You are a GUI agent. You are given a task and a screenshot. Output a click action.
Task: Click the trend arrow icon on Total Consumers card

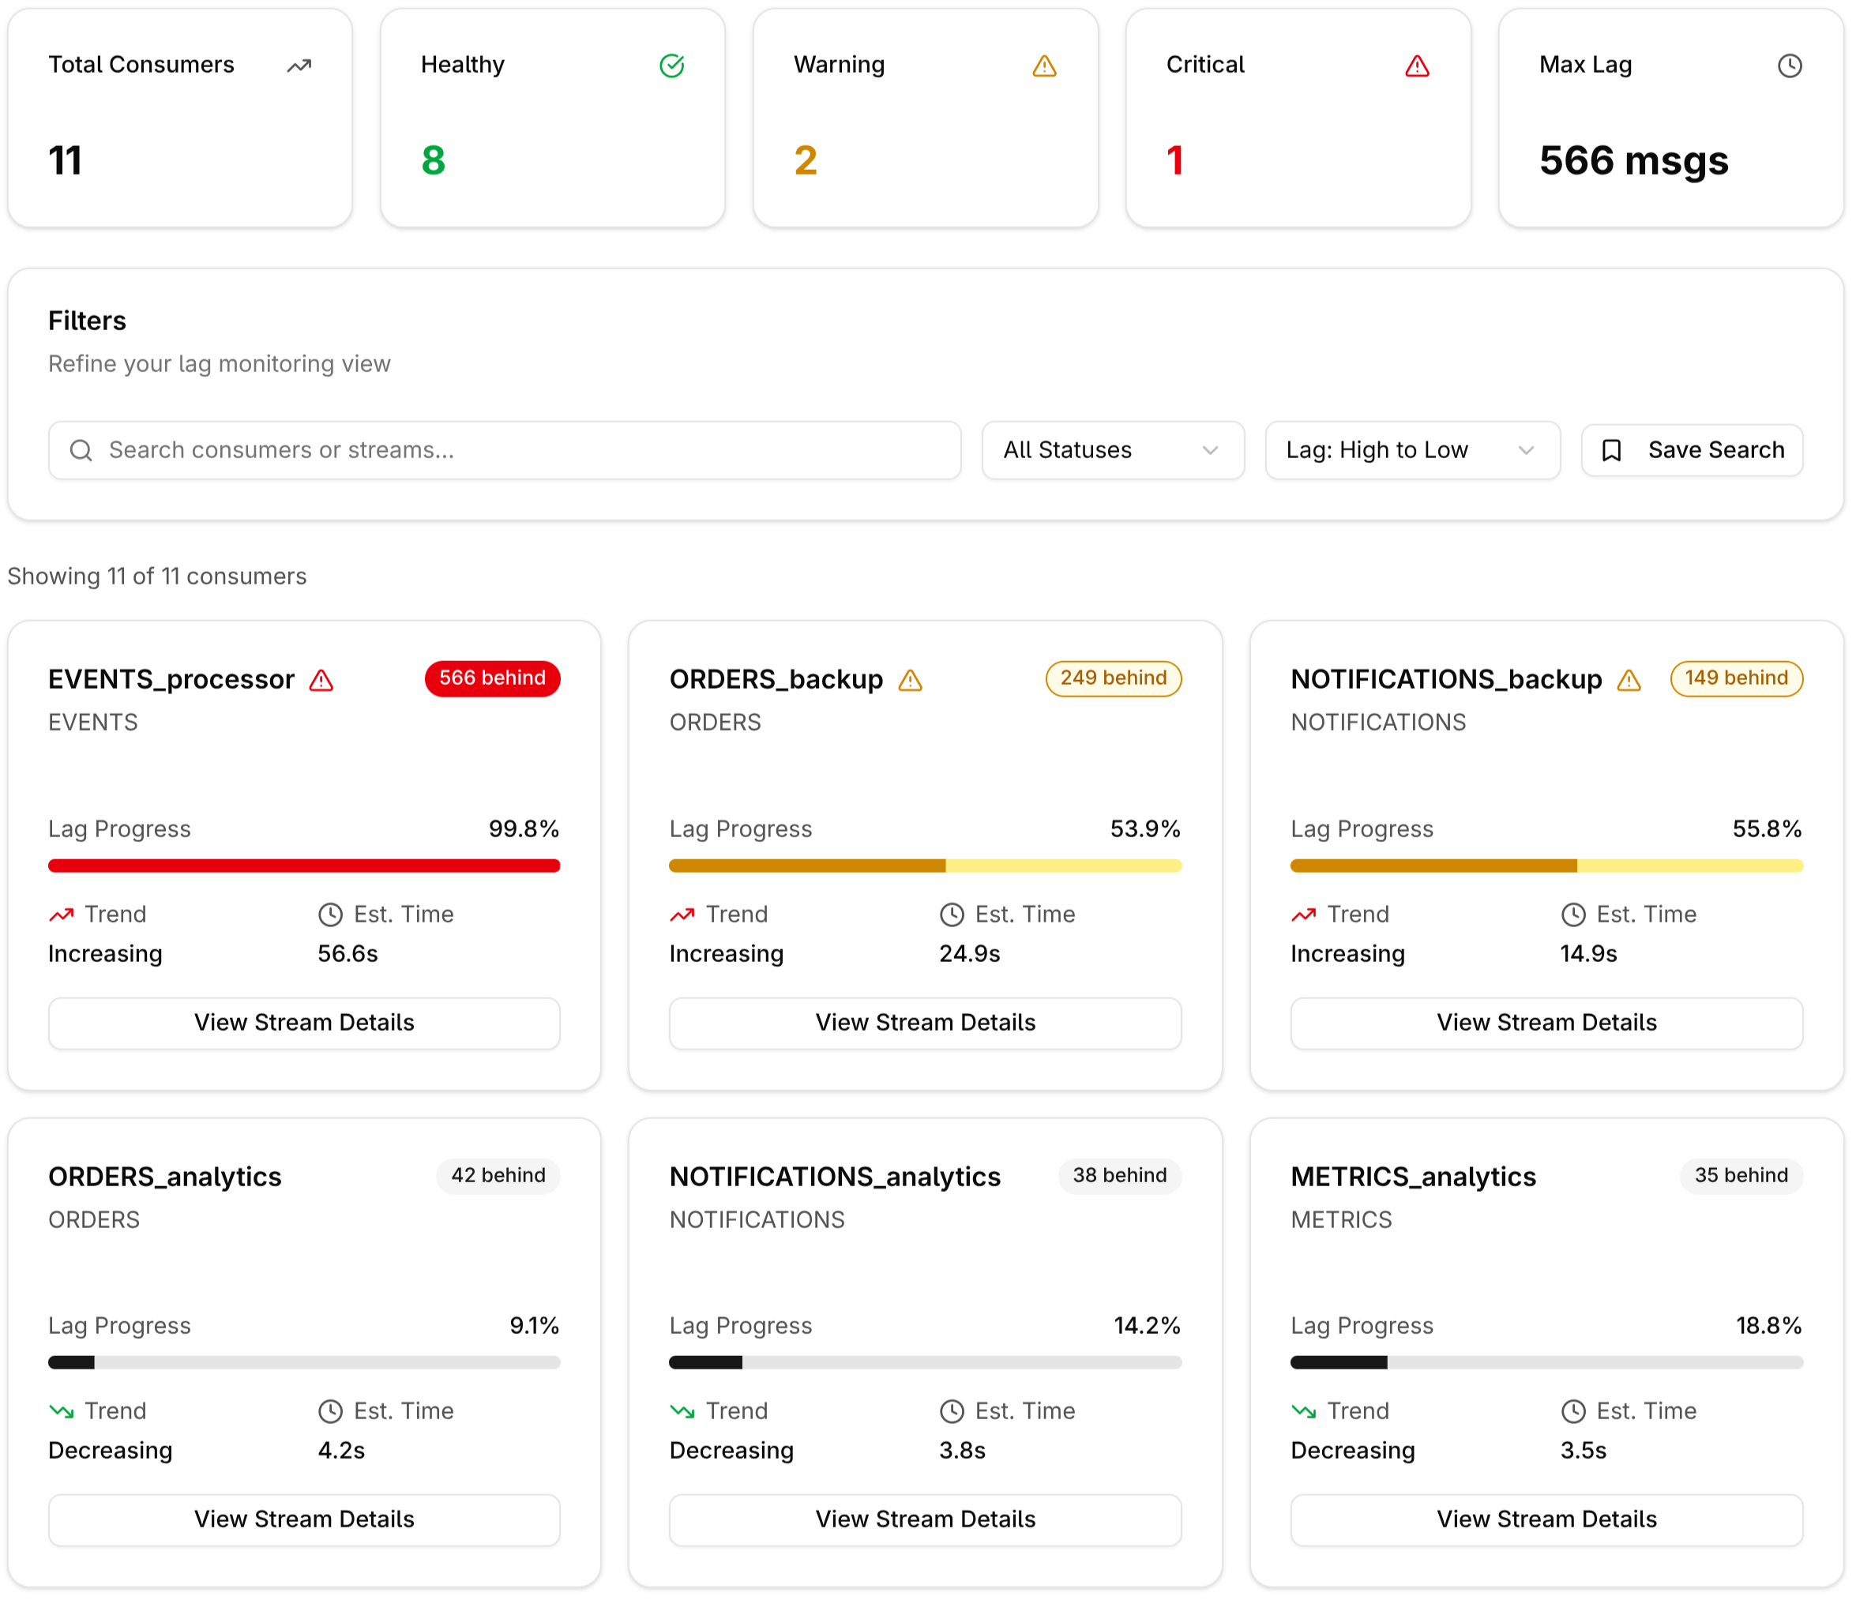click(x=299, y=66)
